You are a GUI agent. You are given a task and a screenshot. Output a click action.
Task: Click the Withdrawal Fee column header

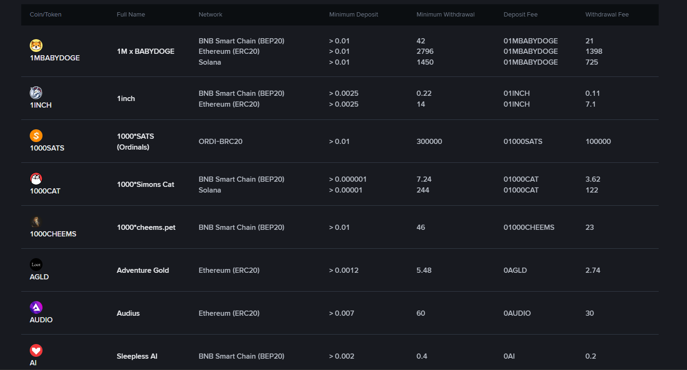[x=607, y=15]
